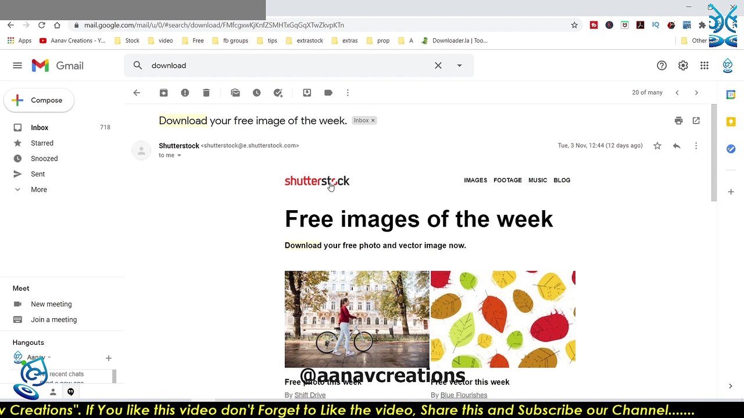The image size is (744, 418).
Task: Mark the email as unread
Action: 235,93
